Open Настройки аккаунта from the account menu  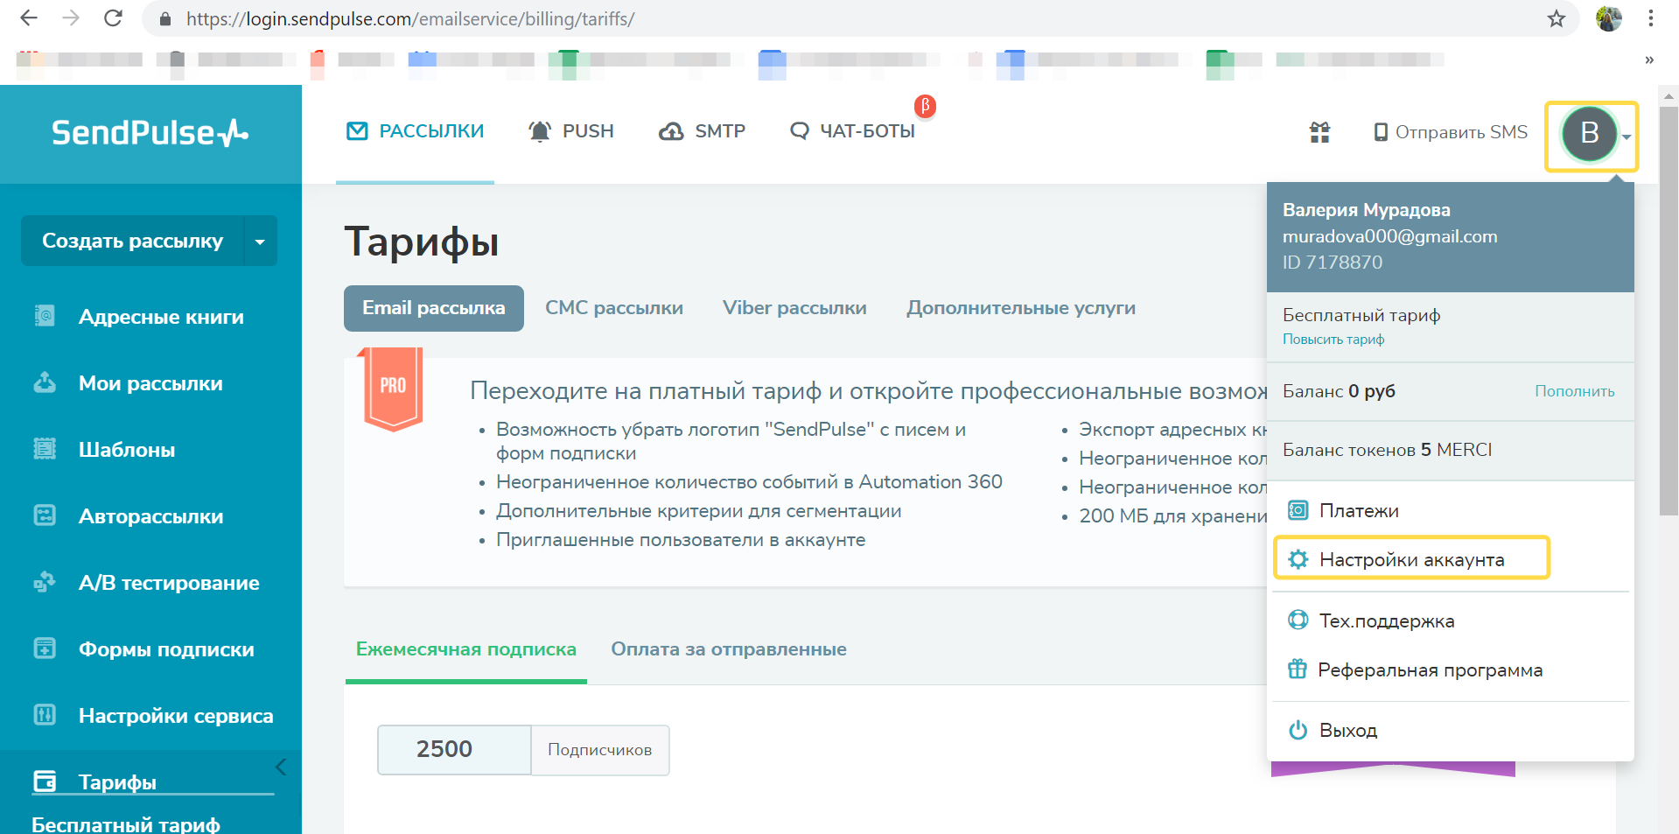click(x=1412, y=558)
